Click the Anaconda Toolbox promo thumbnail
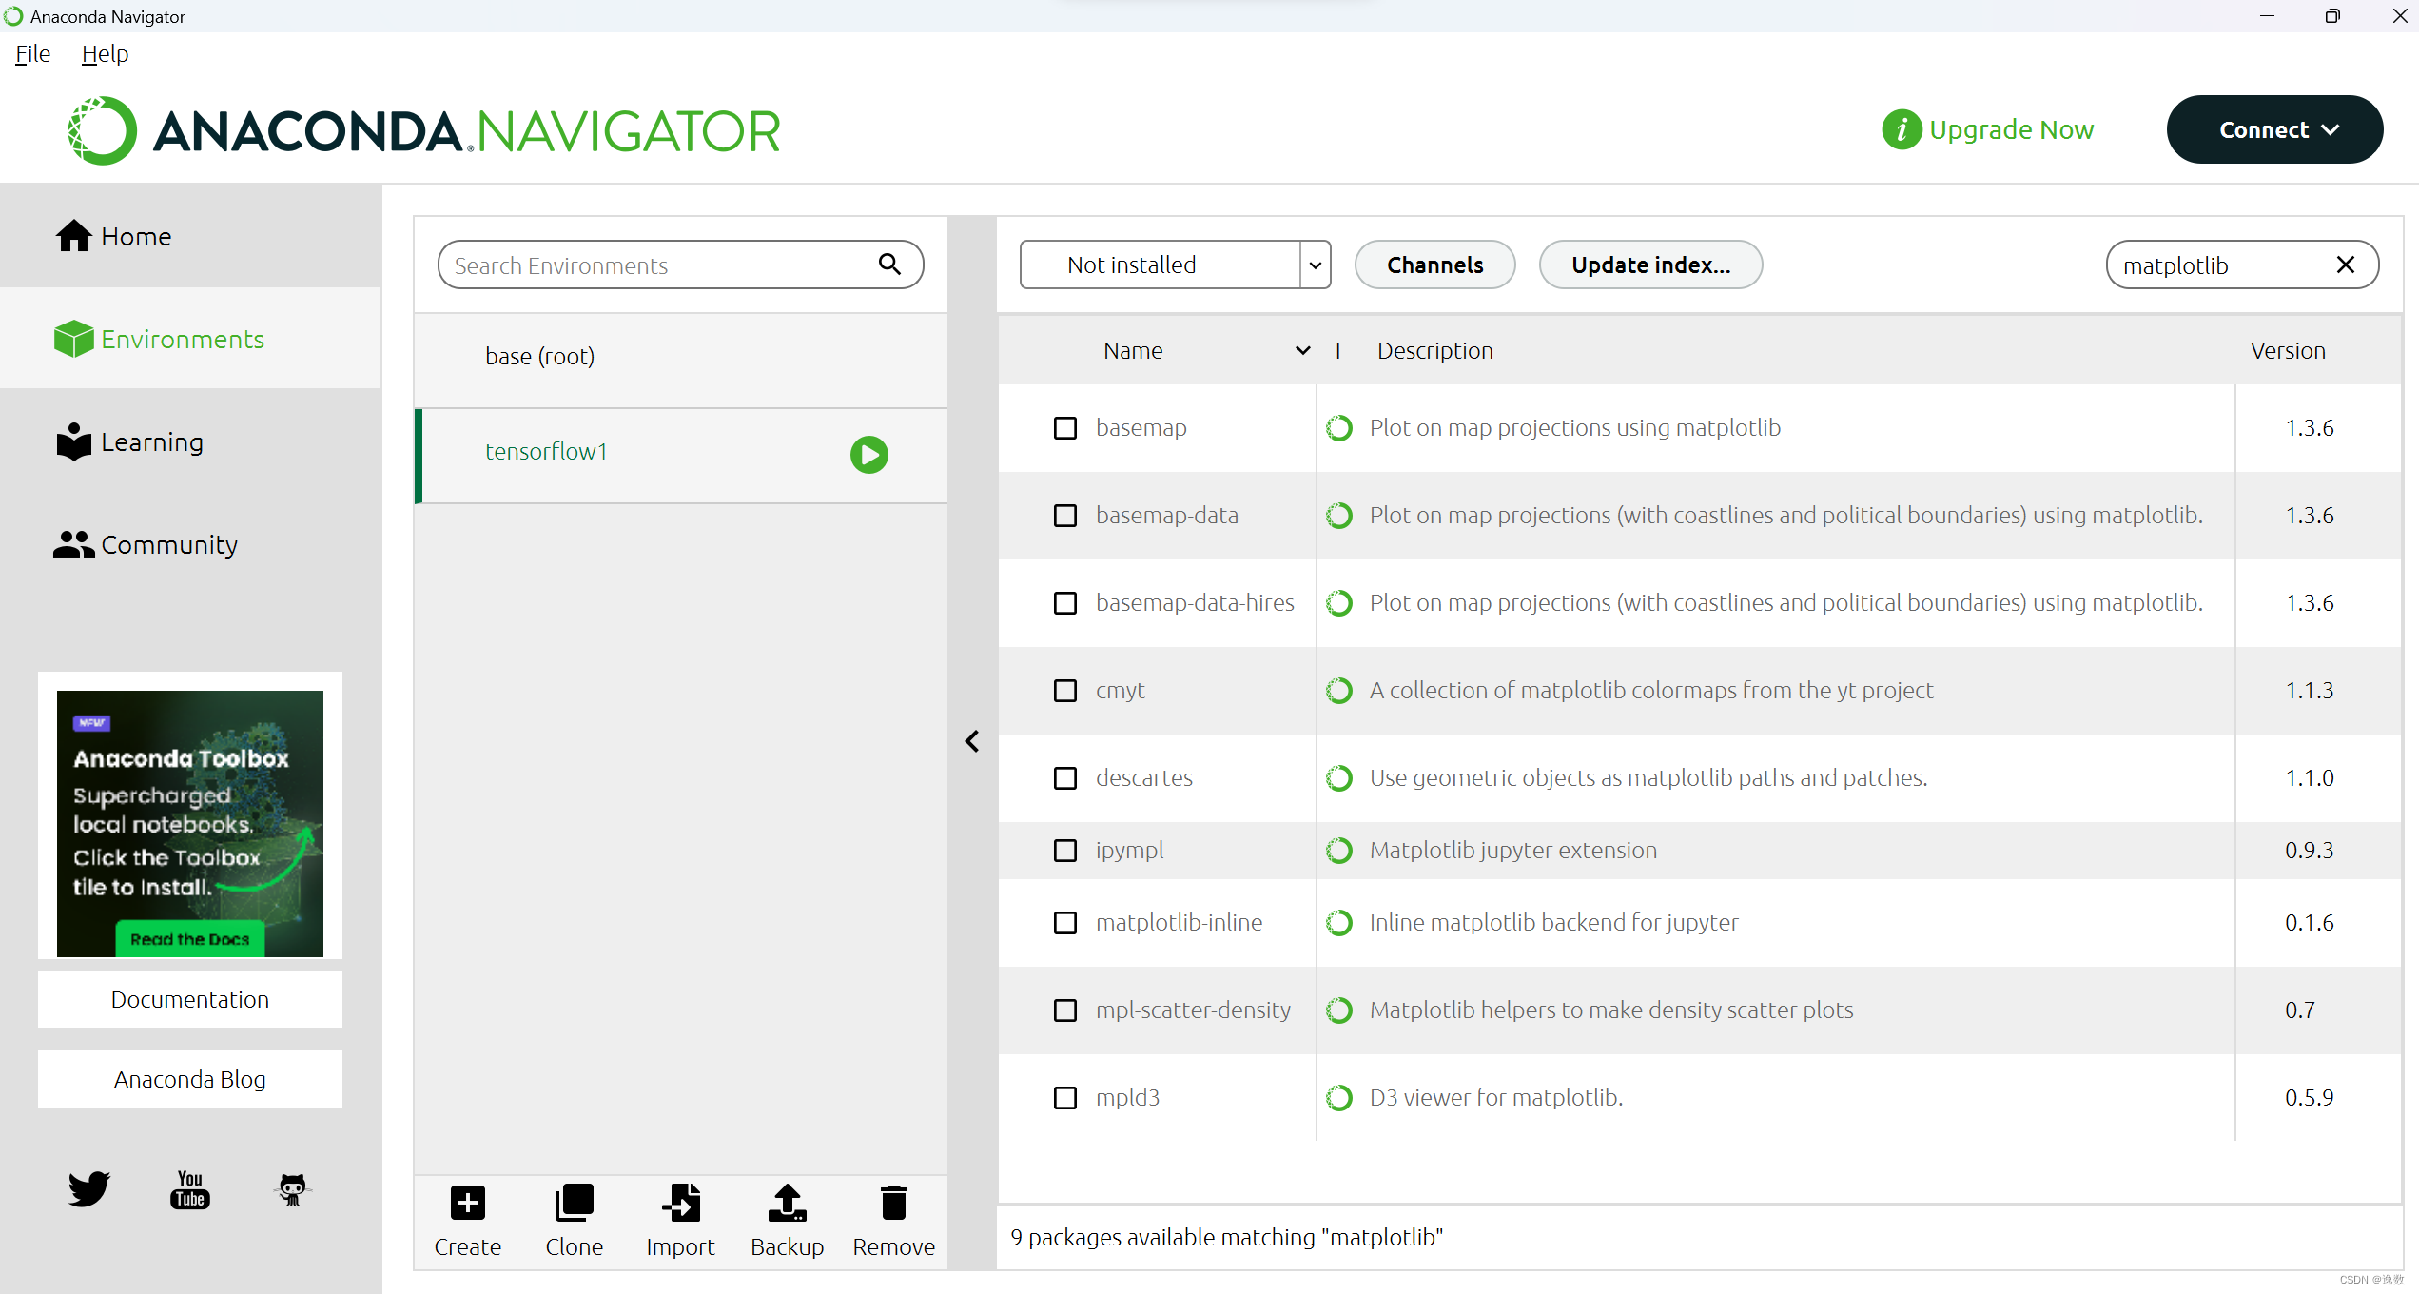 190,823
